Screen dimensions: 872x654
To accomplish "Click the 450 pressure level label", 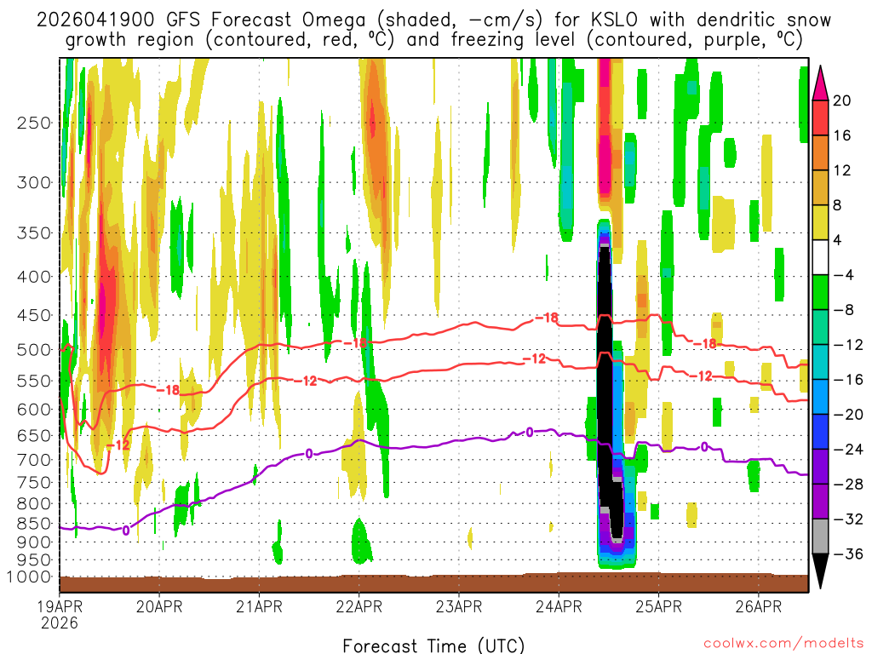I will [x=34, y=315].
